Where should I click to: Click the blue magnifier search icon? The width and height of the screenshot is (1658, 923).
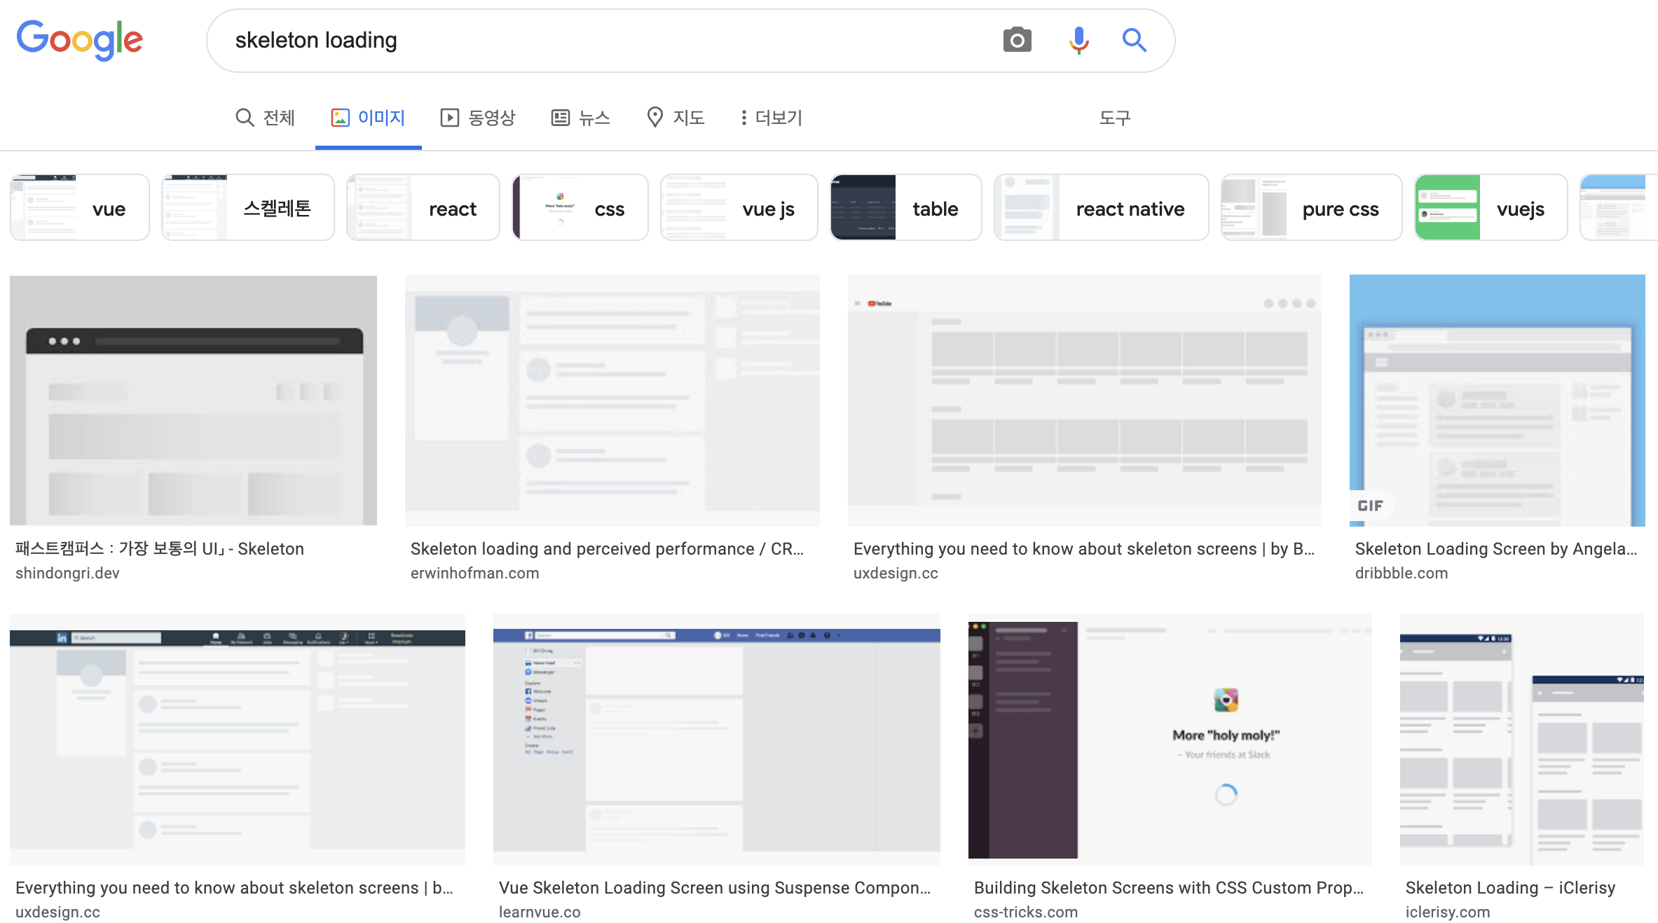(x=1134, y=40)
